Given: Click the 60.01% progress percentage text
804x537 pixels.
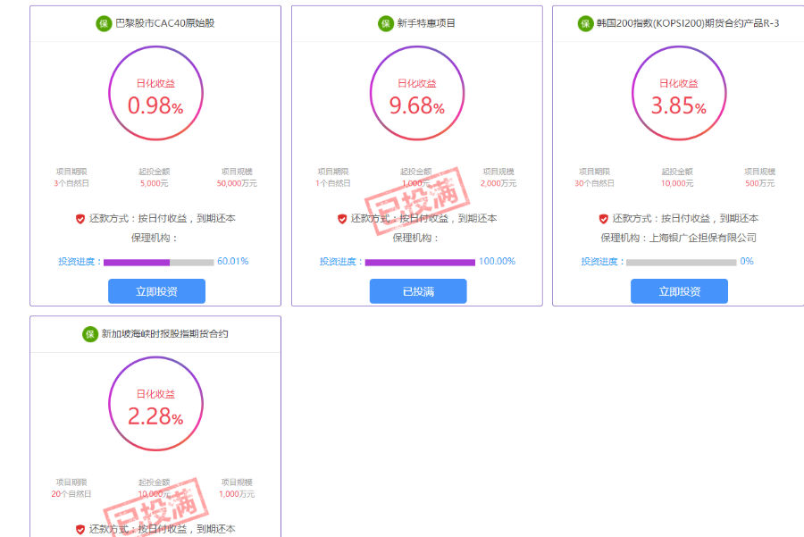Looking at the screenshot, I should pyautogui.click(x=233, y=262).
